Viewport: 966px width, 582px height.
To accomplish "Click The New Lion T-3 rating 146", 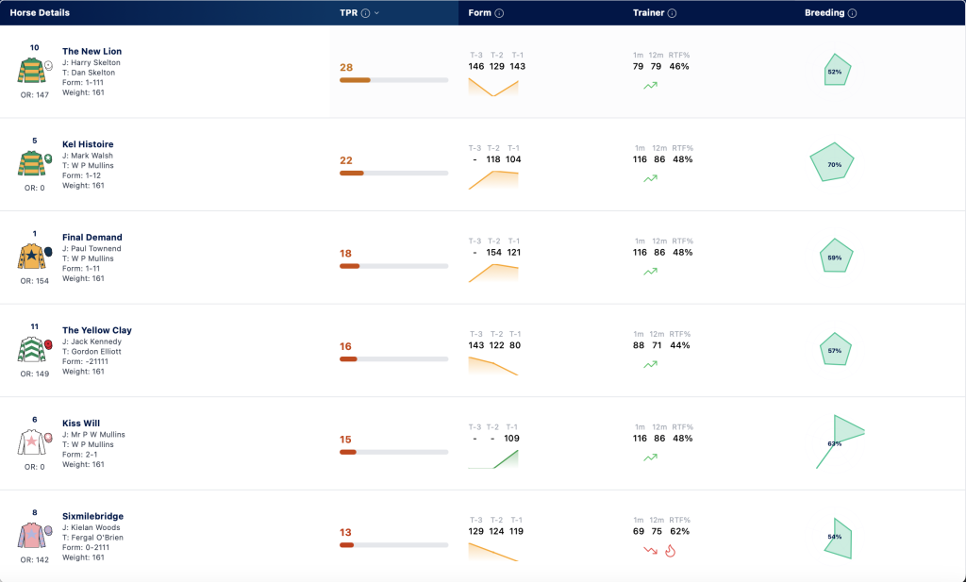I will (x=476, y=66).
